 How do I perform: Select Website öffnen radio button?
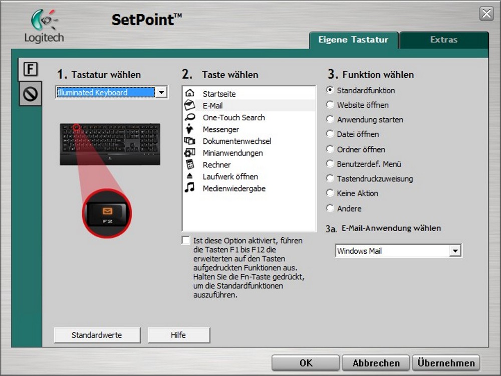pos(330,105)
